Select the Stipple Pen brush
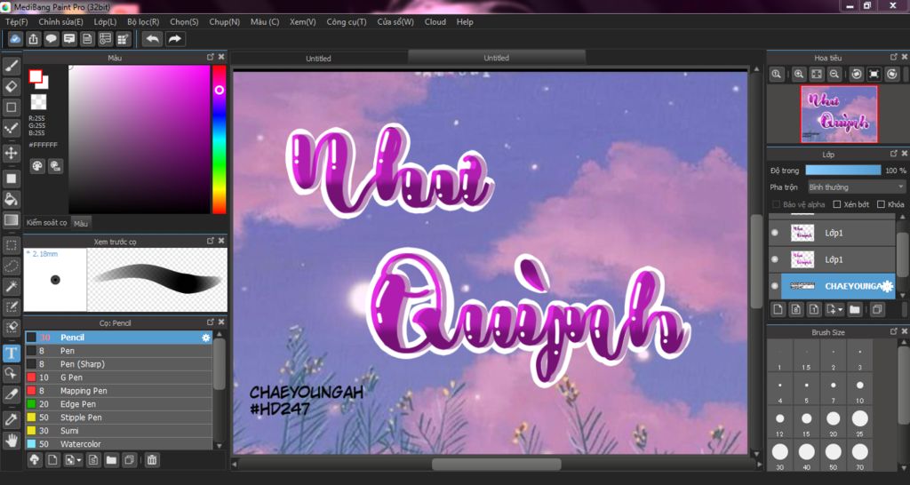The image size is (910, 485). tap(118, 417)
